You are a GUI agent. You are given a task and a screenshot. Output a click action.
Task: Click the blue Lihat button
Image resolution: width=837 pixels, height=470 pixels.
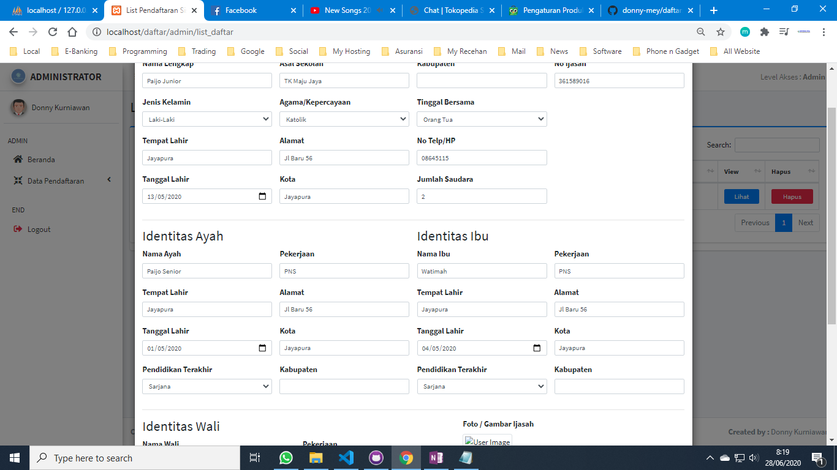tap(741, 196)
